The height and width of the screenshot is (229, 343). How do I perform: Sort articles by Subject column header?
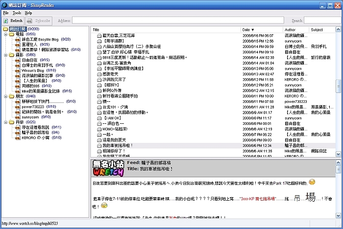[322, 30]
